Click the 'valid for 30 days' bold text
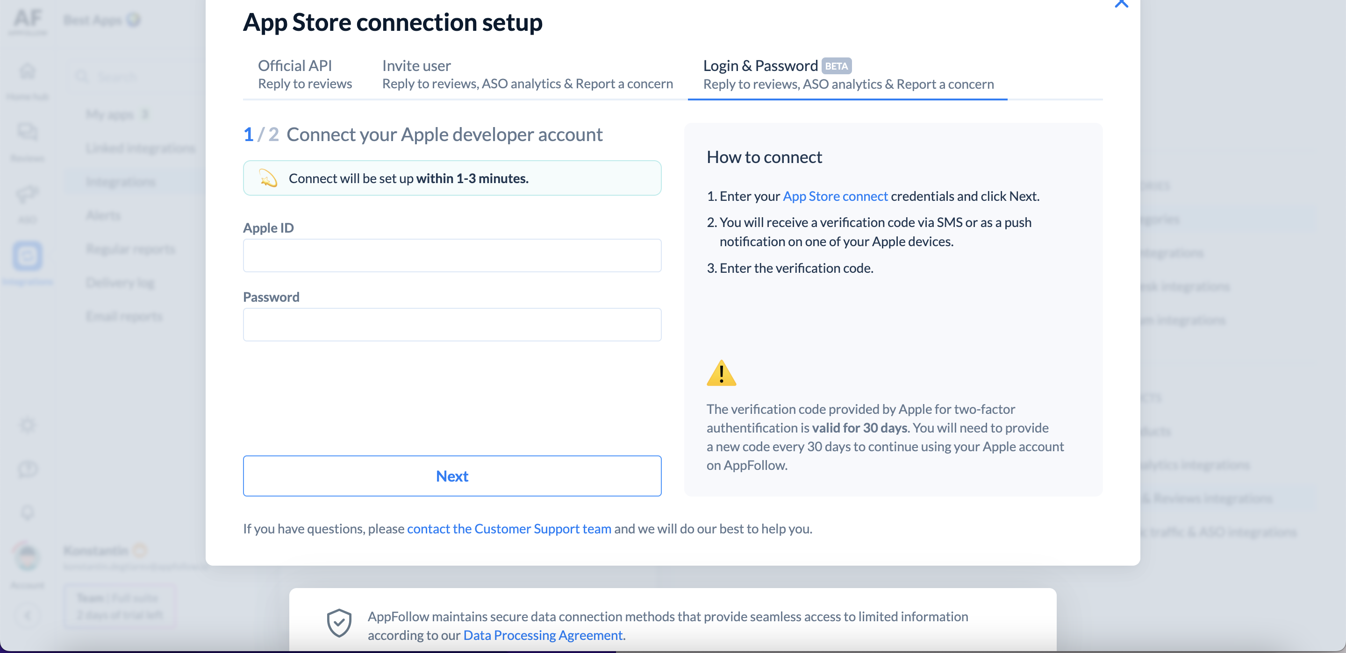Image resolution: width=1346 pixels, height=653 pixels. pyautogui.click(x=859, y=428)
